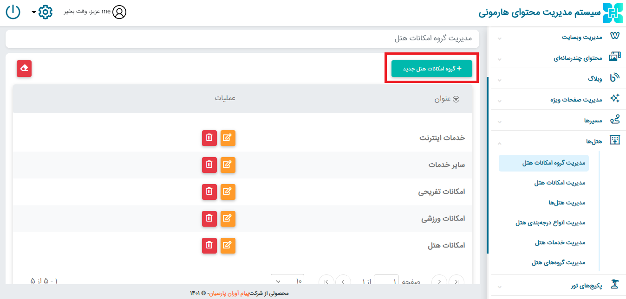Click the page number input field

point(386,281)
